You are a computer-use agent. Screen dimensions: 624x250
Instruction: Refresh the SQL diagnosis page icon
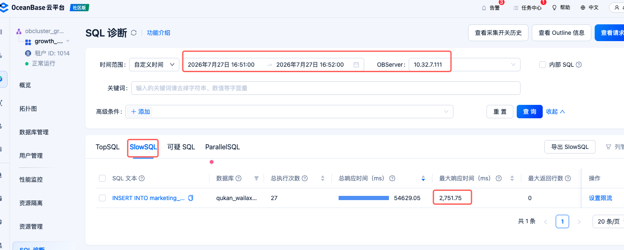tap(134, 33)
